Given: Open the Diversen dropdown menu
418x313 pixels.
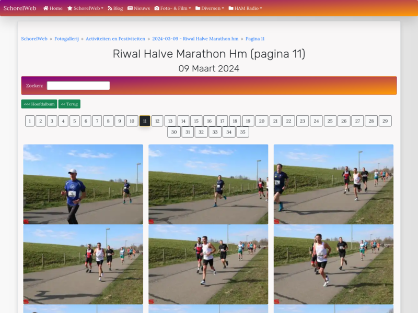Looking at the screenshot, I should click(x=210, y=8).
